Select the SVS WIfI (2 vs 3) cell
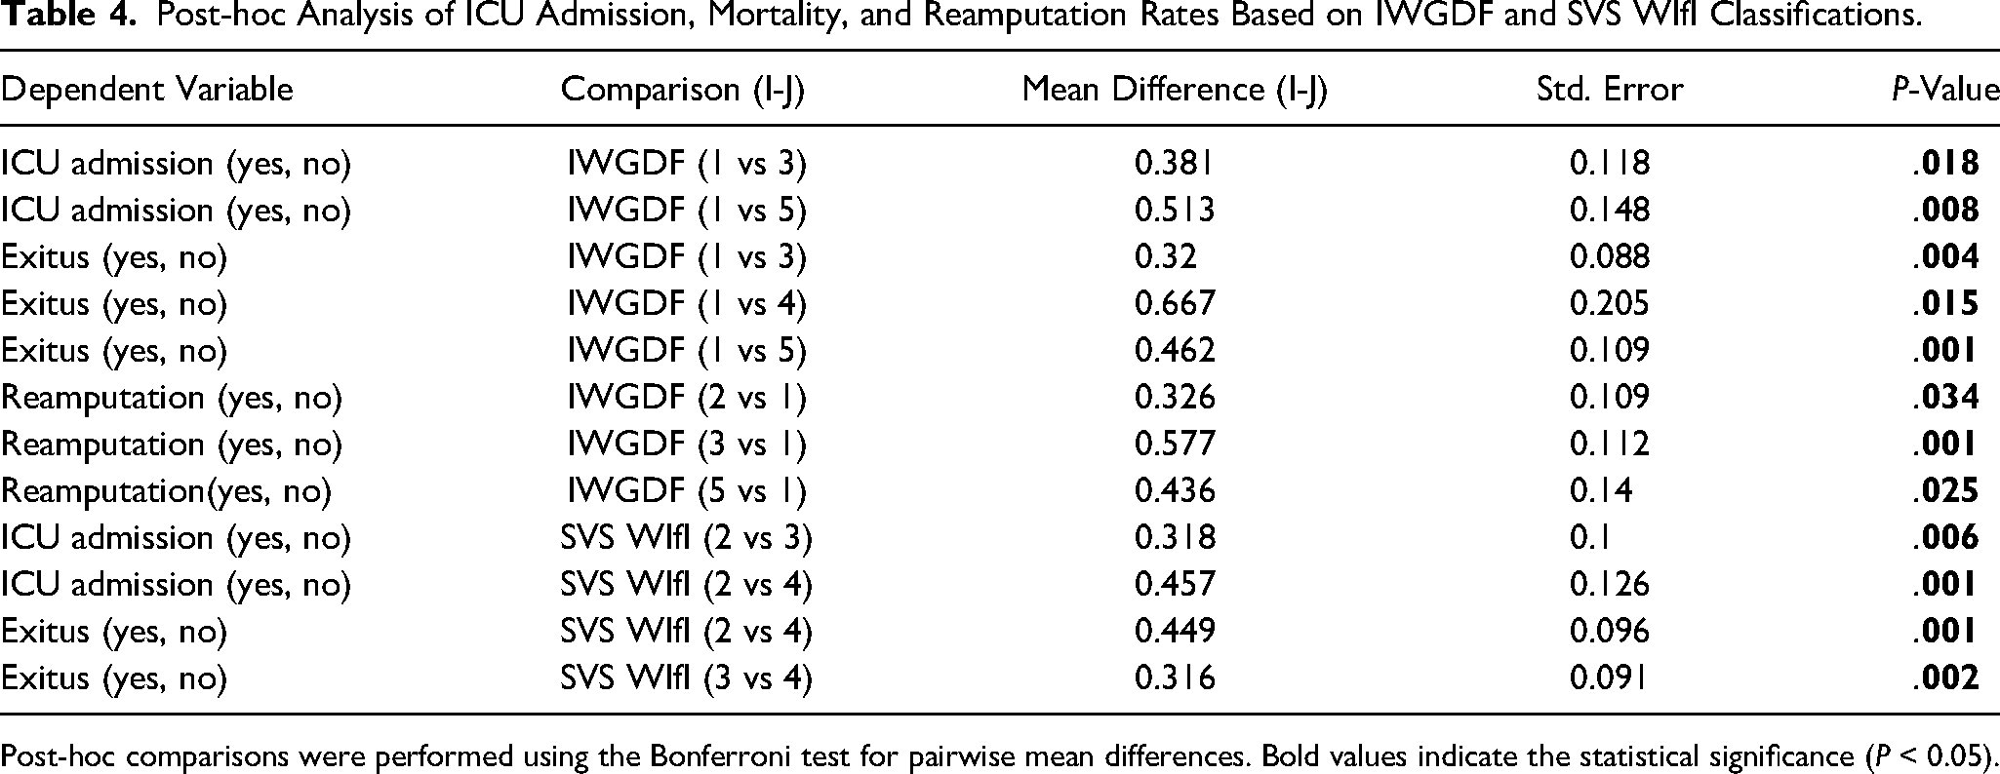Image resolution: width=2000 pixels, height=774 pixels. [686, 538]
